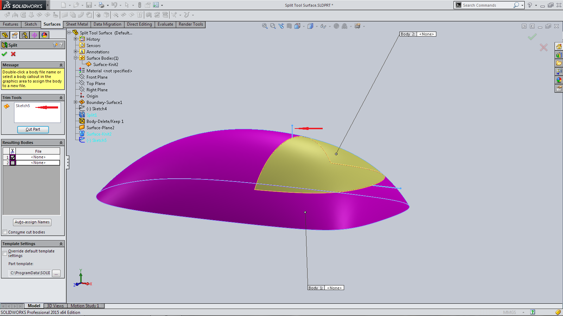Open SolidWorks Resources home icon

click(559, 46)
